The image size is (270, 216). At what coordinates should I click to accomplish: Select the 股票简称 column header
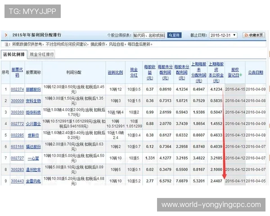coord(33,72)
